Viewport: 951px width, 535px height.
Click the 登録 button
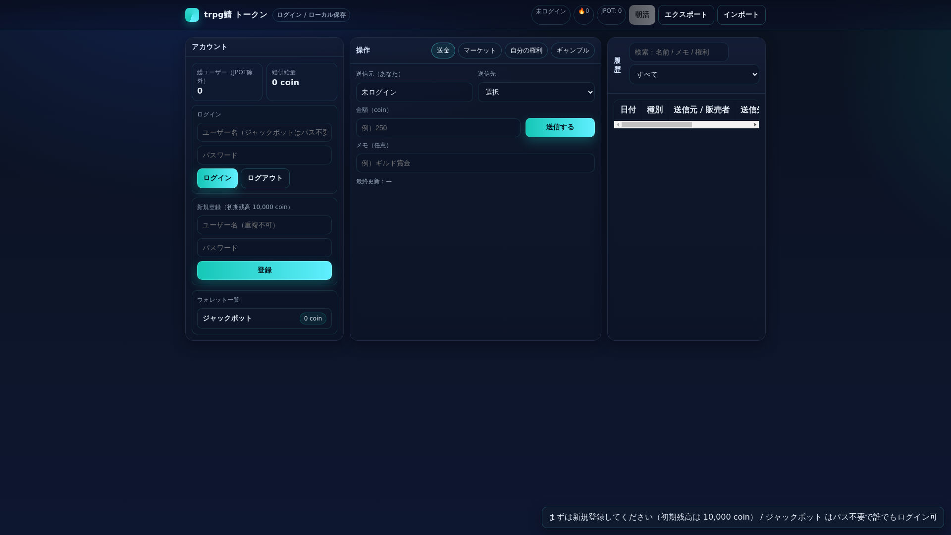(264, 270)
